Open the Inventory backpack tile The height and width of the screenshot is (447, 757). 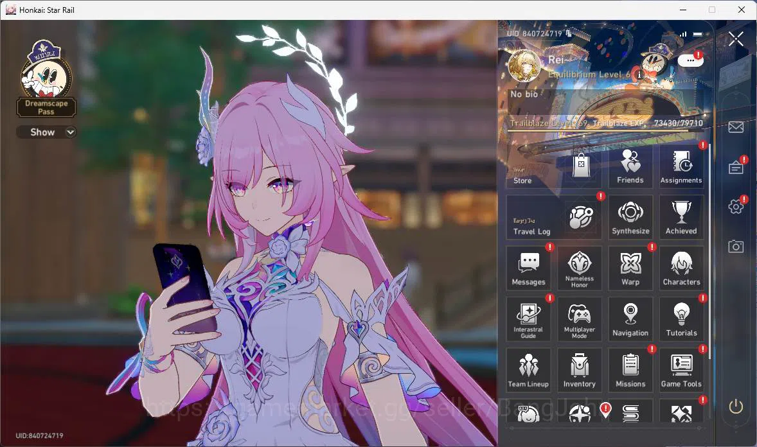coord(580,370)
